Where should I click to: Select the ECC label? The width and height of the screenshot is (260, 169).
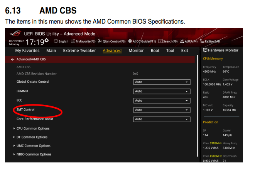(x=19, y=100)
